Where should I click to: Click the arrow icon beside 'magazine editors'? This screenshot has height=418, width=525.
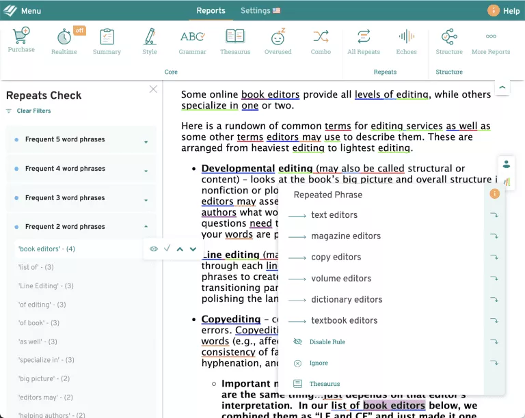pos(494,236)
